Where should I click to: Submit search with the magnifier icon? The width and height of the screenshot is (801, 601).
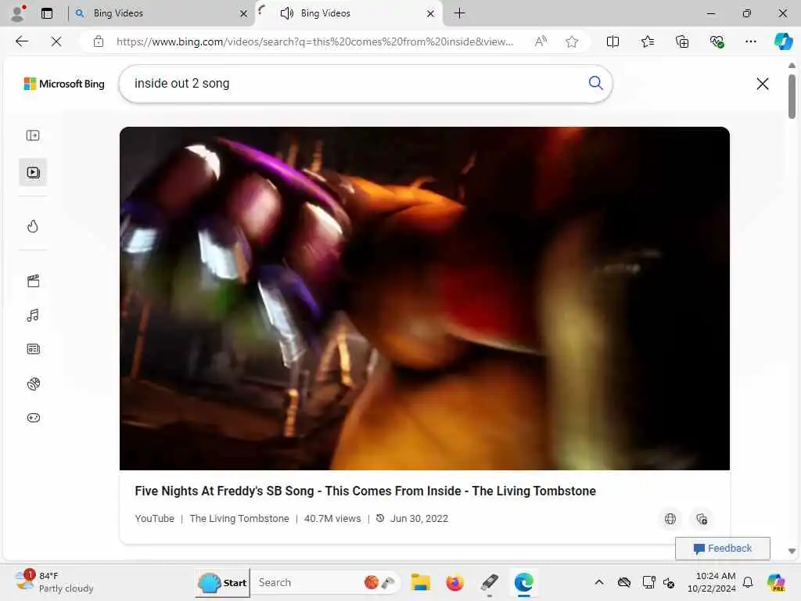pyautogui.click(x=595, y=83)
